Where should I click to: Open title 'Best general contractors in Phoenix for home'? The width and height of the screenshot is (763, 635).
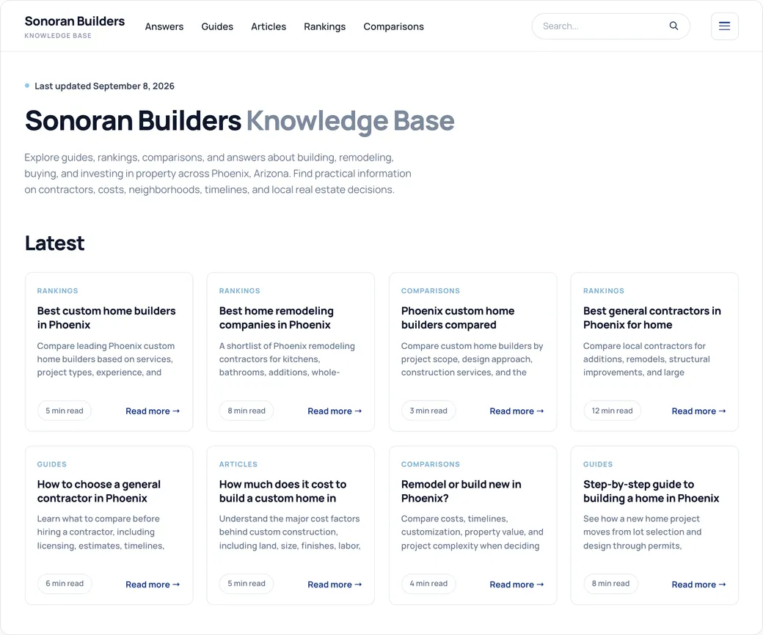point(651,317)
